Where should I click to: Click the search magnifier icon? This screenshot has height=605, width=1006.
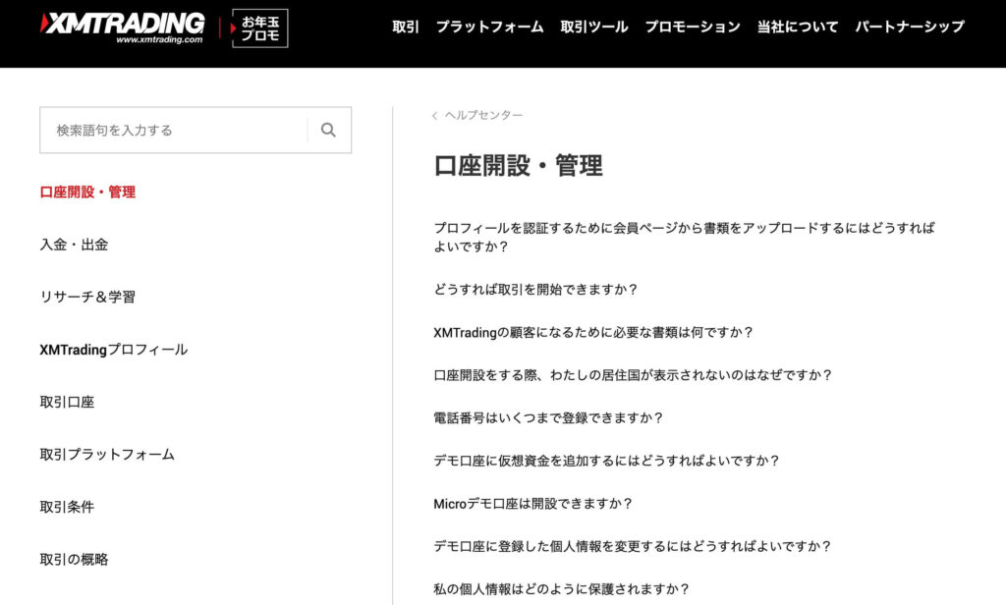pyautogui.click(x=328, y=130)
